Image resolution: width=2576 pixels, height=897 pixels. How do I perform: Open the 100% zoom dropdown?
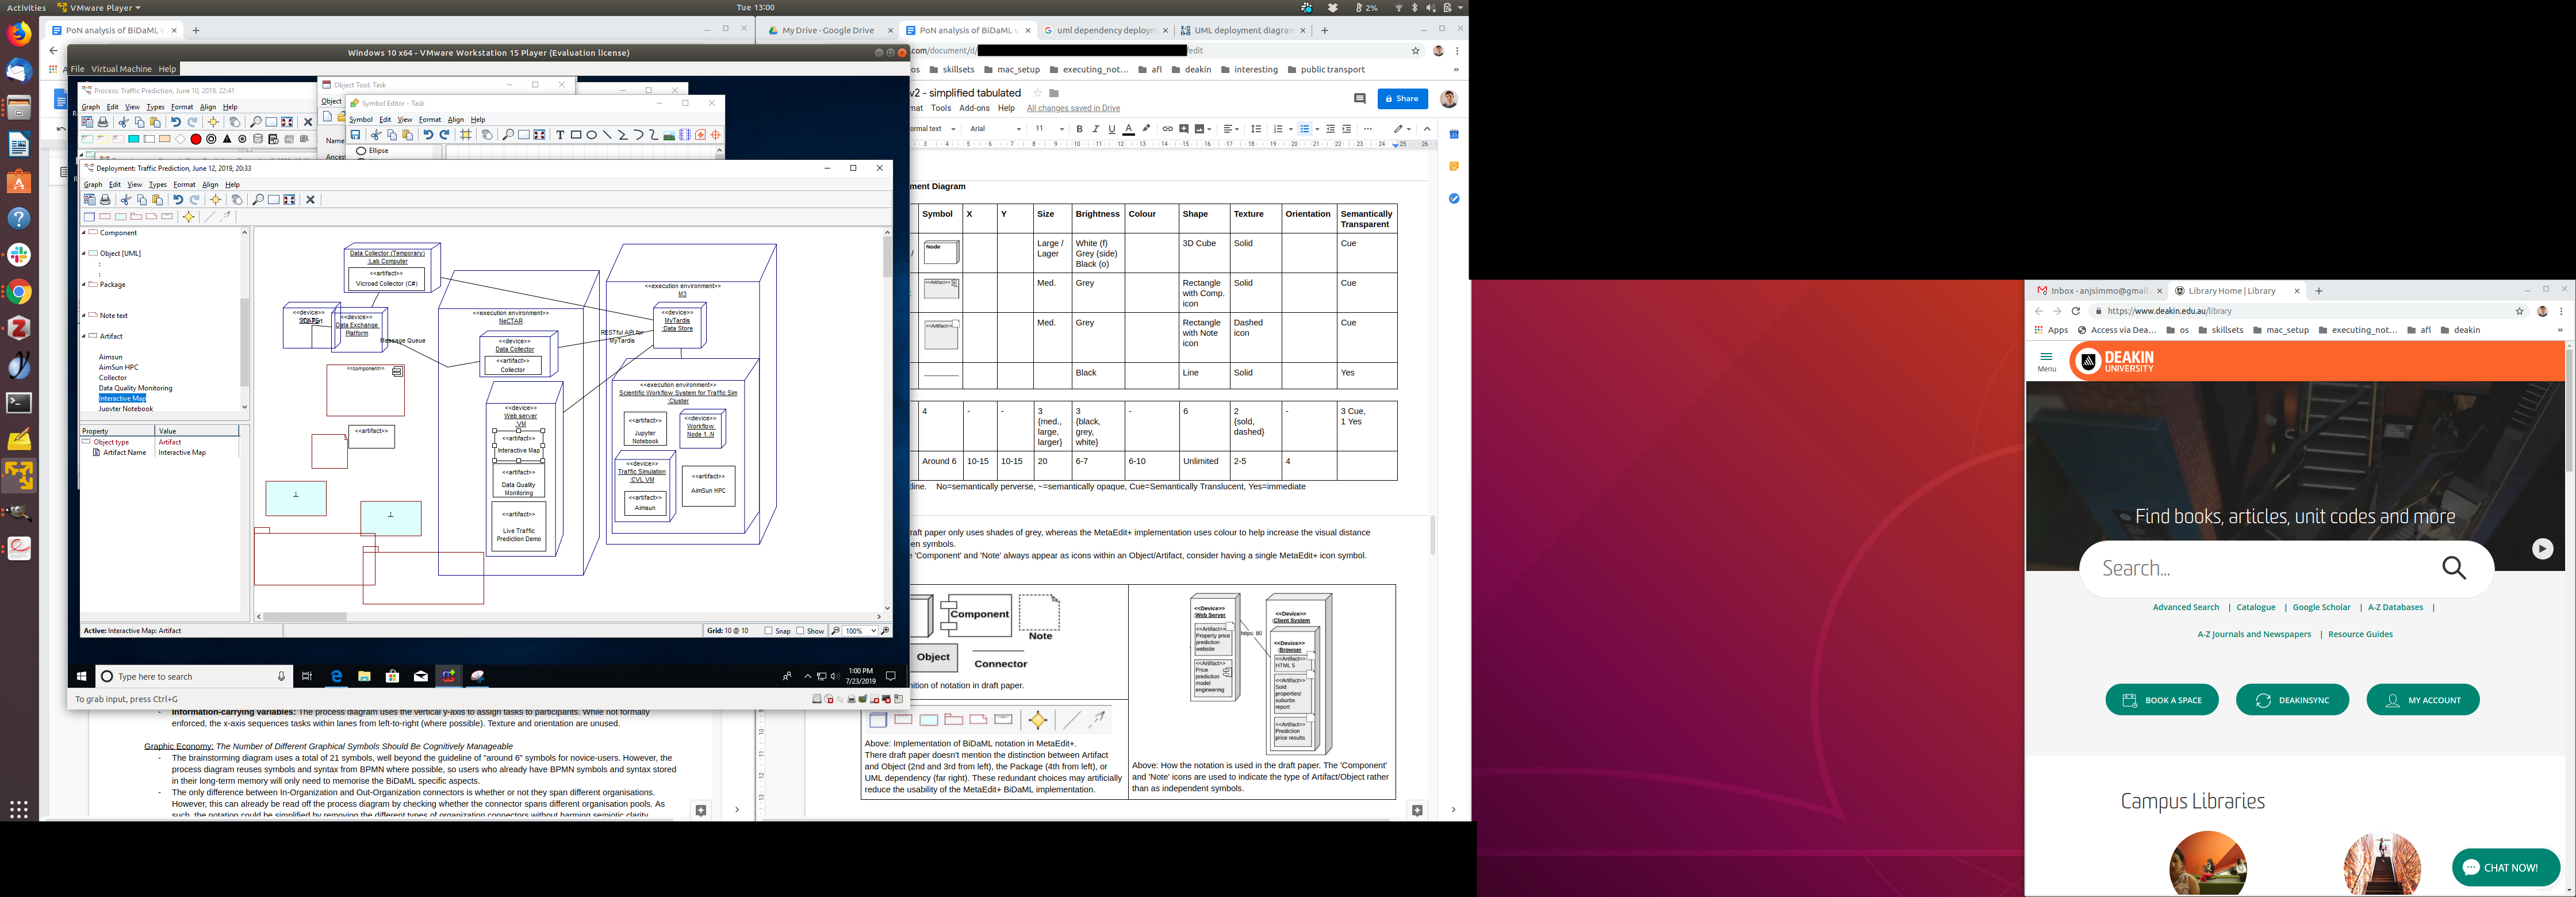(x=873, y=631)
